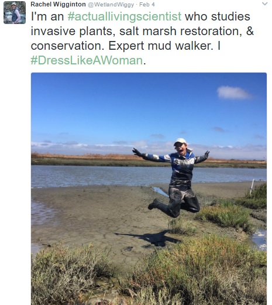This screenshot has height=305, width=272.
Task: Open Rachel Wigginton's profile avatar
Action: coord(15,12)
